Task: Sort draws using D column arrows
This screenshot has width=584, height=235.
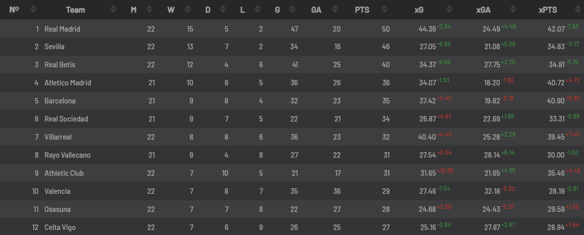Action: 223,10
